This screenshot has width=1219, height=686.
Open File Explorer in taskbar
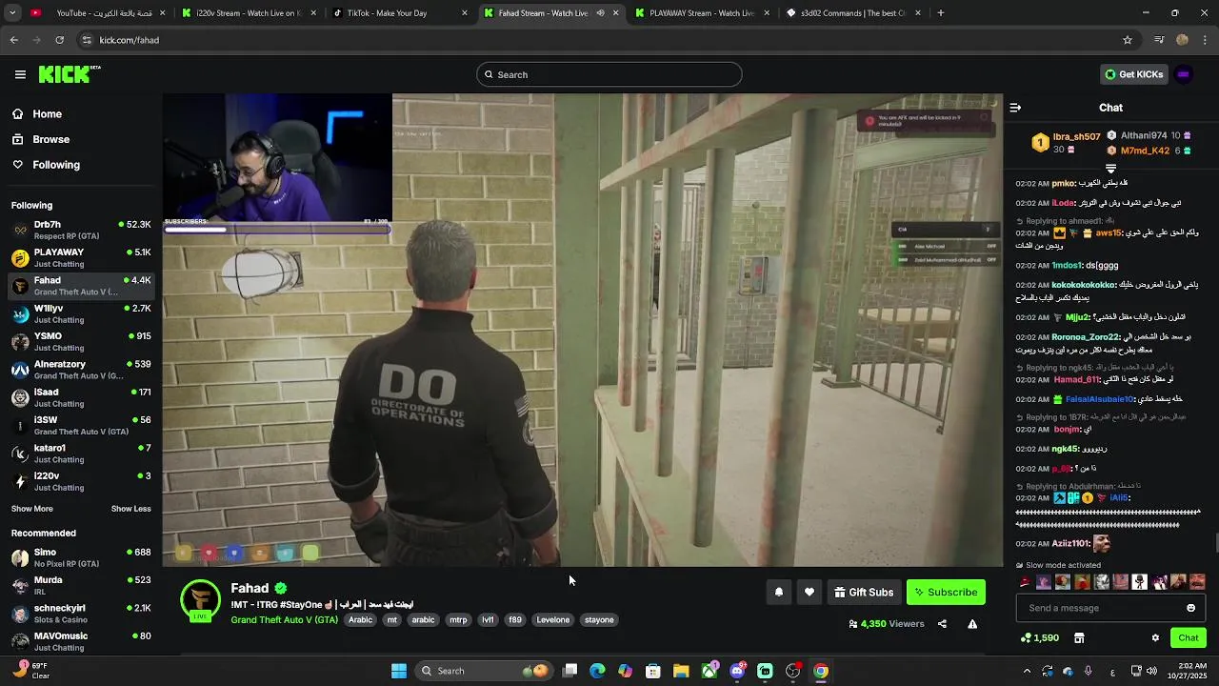coord(681,671)
